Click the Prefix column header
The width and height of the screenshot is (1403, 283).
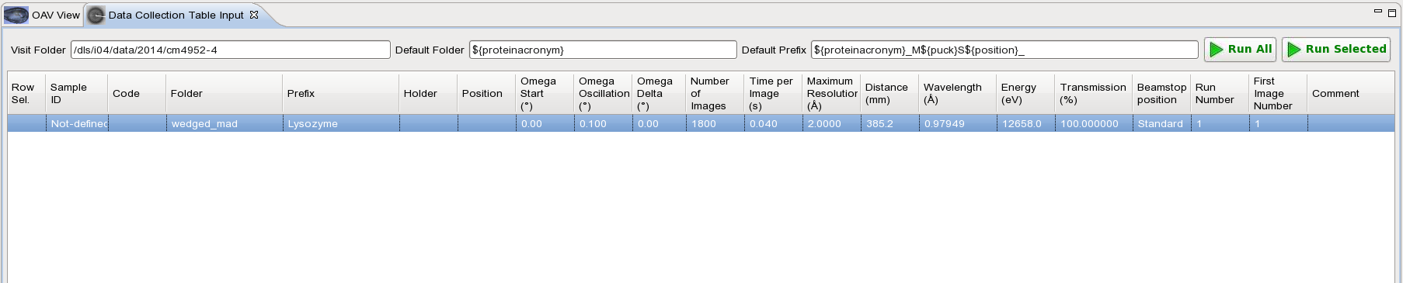pyautogui.click(x=341, y=94)
